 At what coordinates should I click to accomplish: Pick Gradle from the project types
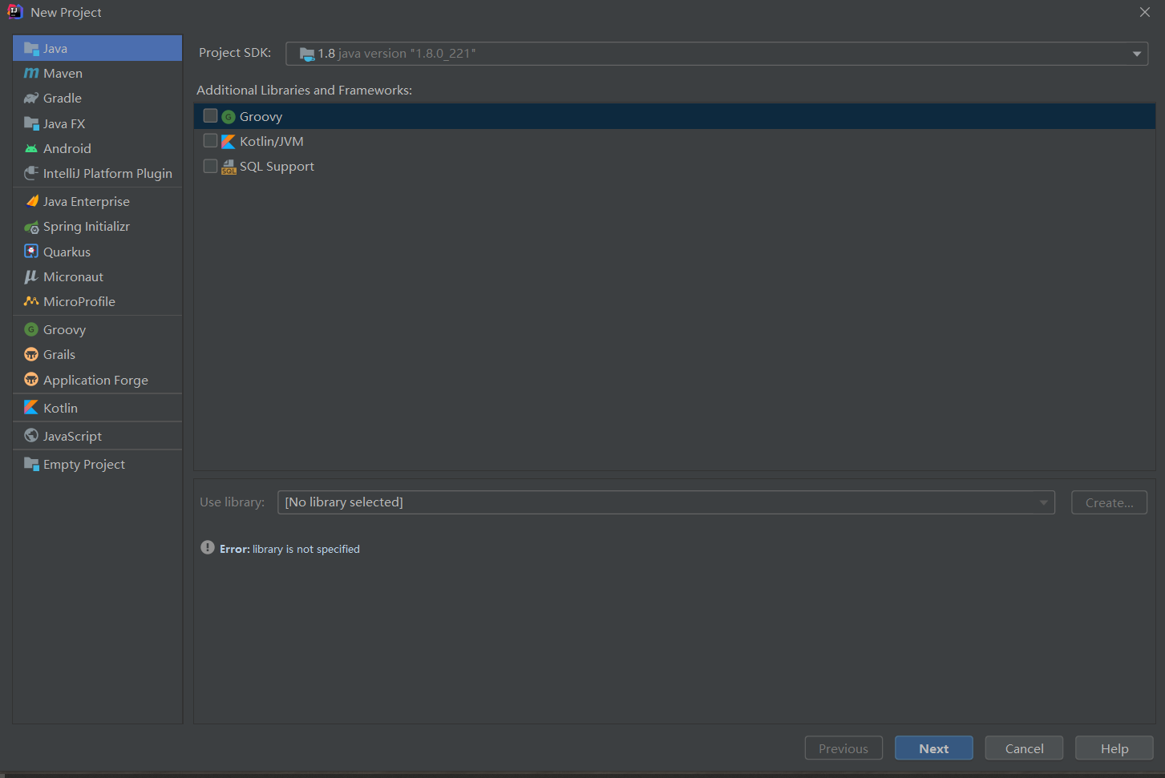click(98, 98)
